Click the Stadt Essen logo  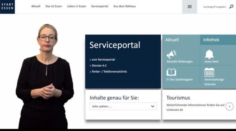coord(7,7)
